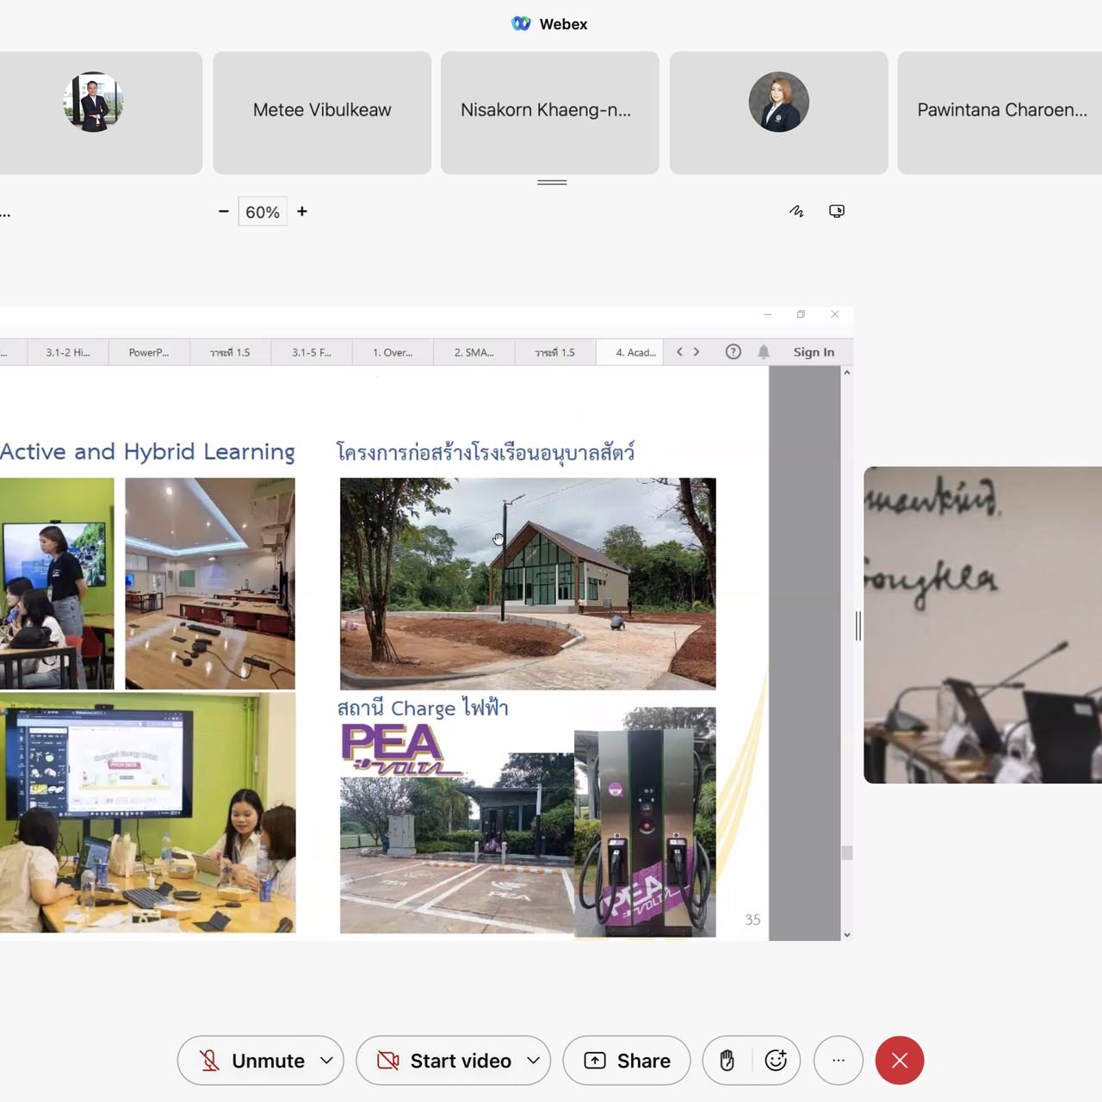Image resolution: width=1102 pixels, height=1102 pixels.
Task: Leave meeting with red X button
Action: tap(899, 1061)
